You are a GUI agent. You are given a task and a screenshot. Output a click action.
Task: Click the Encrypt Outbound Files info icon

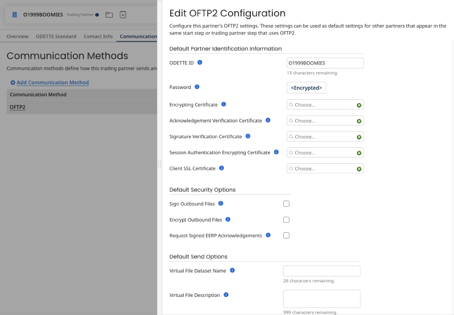point(228,219)
